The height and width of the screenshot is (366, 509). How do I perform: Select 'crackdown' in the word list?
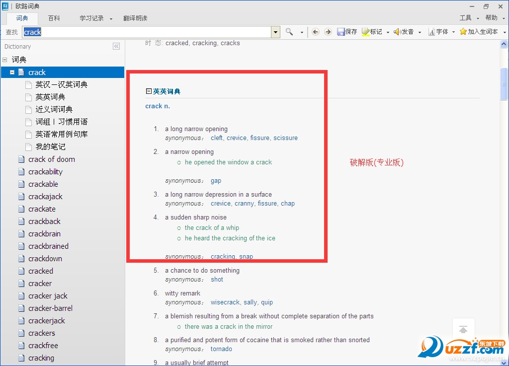[x=45, y=259]
